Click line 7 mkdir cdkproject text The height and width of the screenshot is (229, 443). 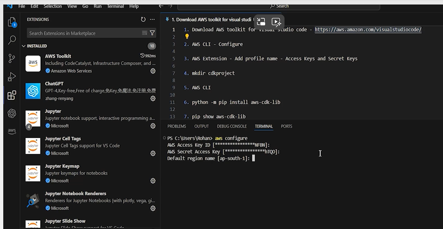213,73
